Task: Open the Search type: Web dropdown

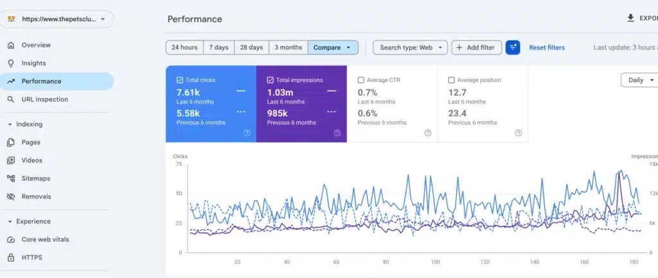Action: click(x=410, y=48)
